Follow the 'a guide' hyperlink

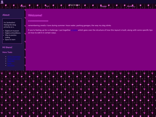click(74, 30)
